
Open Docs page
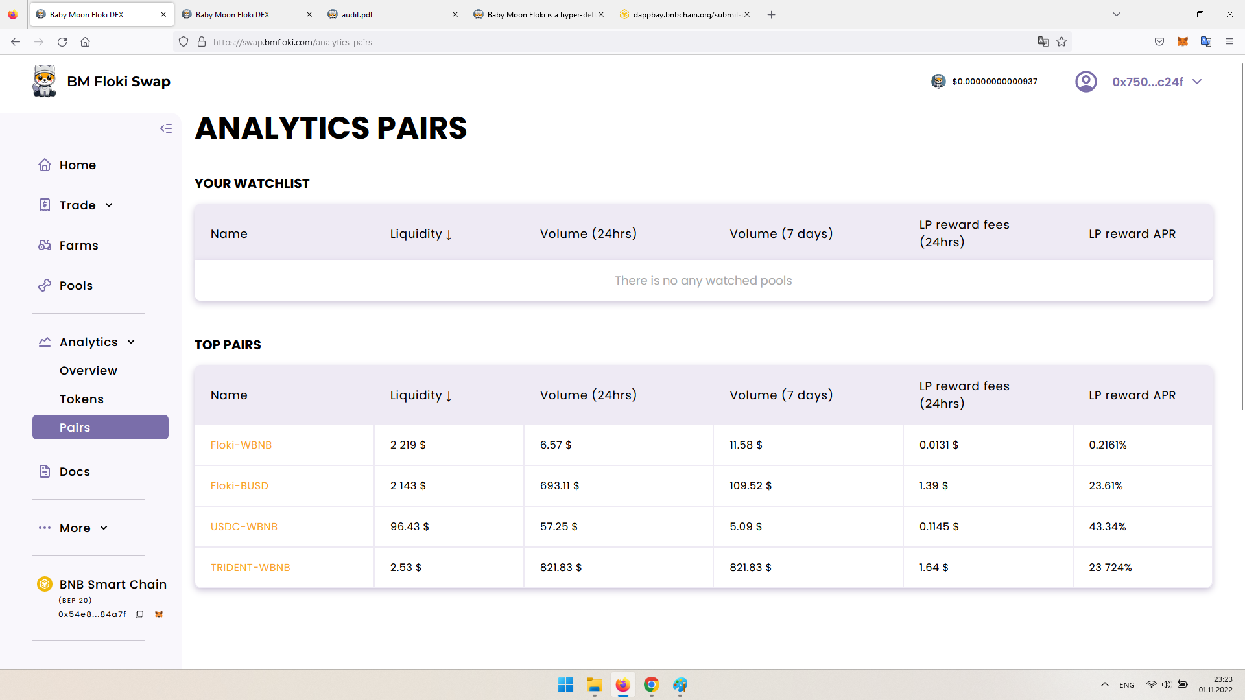pos(64,472)
